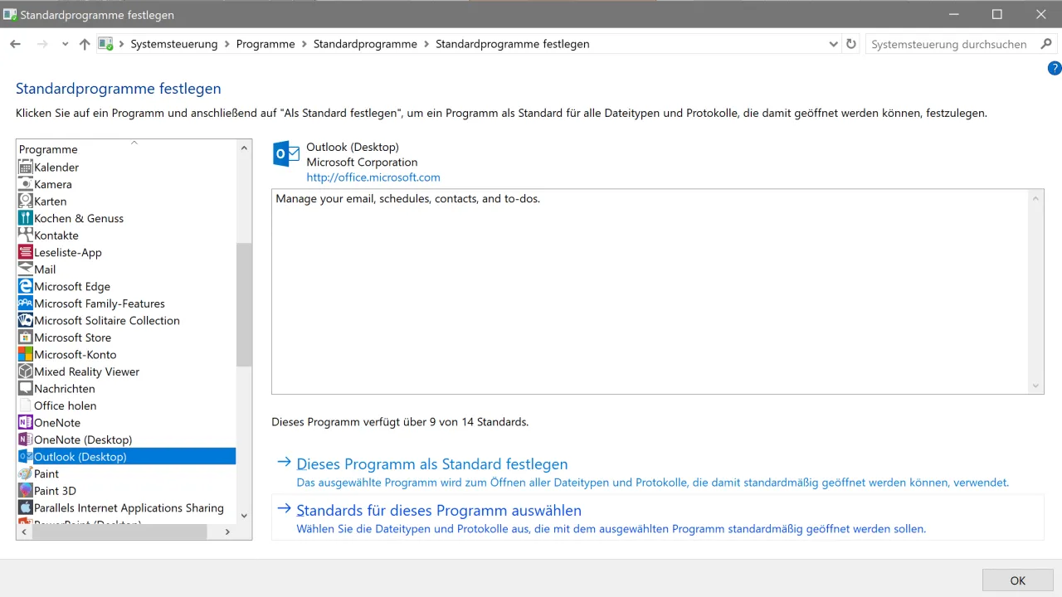Confirm with the OK button
The image size is (1062, 597).
point(1018,580)
